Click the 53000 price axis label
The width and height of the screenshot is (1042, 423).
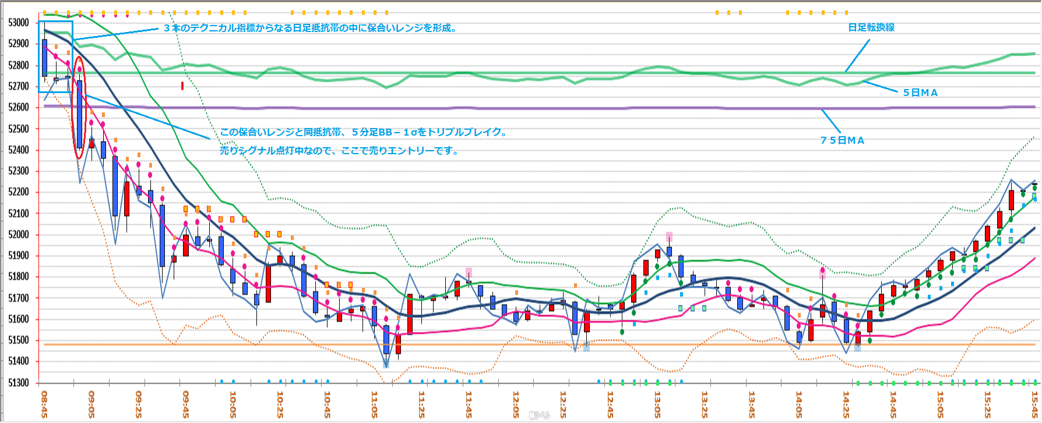tap(19, 23)
